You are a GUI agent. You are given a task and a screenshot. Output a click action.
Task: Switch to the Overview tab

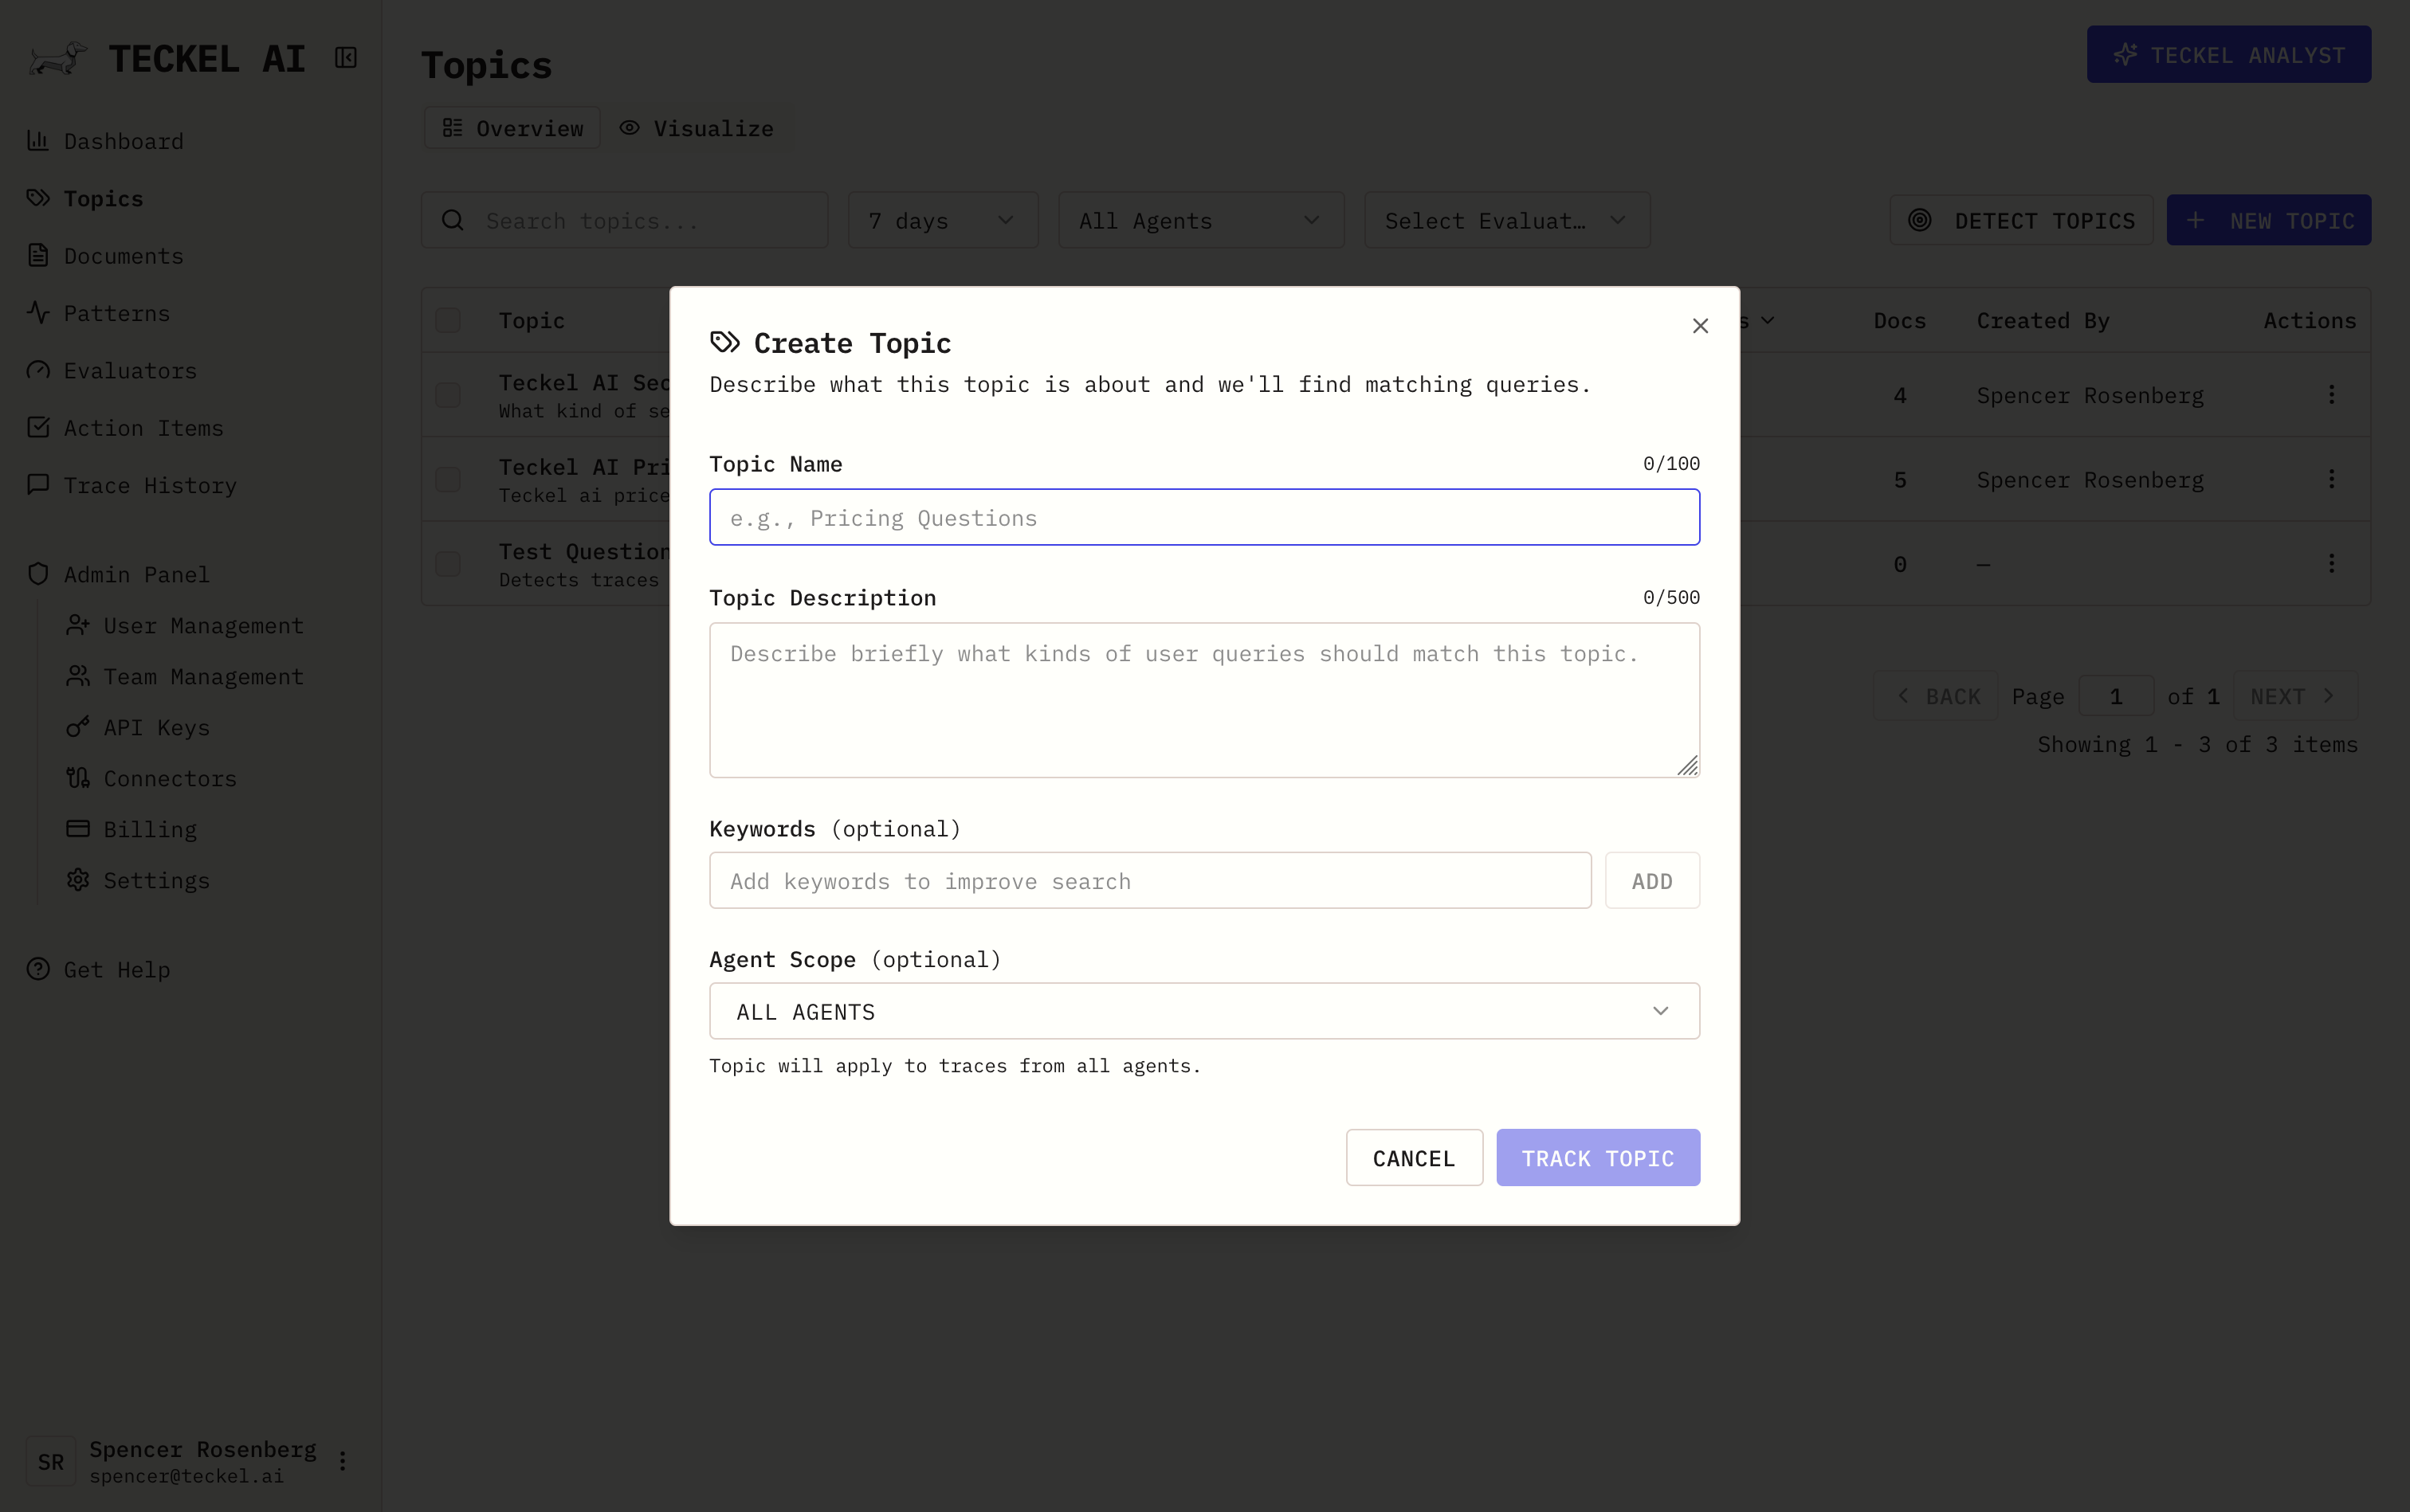pyautogui.click(x=511, y=128)
